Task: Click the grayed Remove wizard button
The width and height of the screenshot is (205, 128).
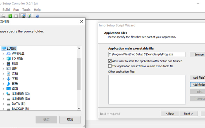Action: pos(197,99)
